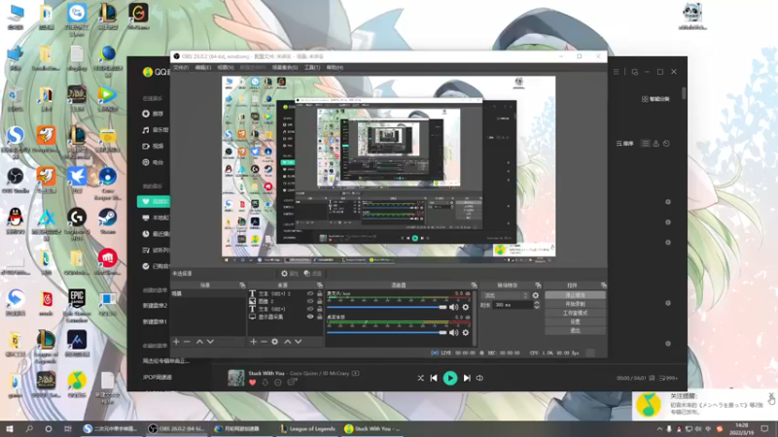Toggle visibility of the 文本 (GDI+) source
This screenshot has width=778, height=437.
(x=310, y=309)
